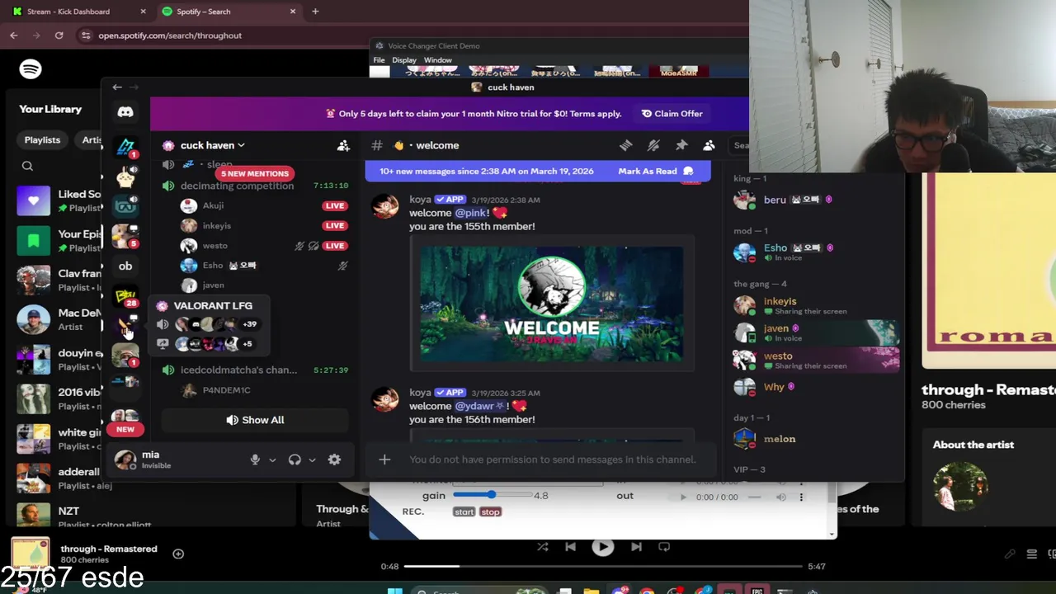Switch to Stream - Kick Dashboard tab
Screen dimensions: 1056x594
pos(78,12)
